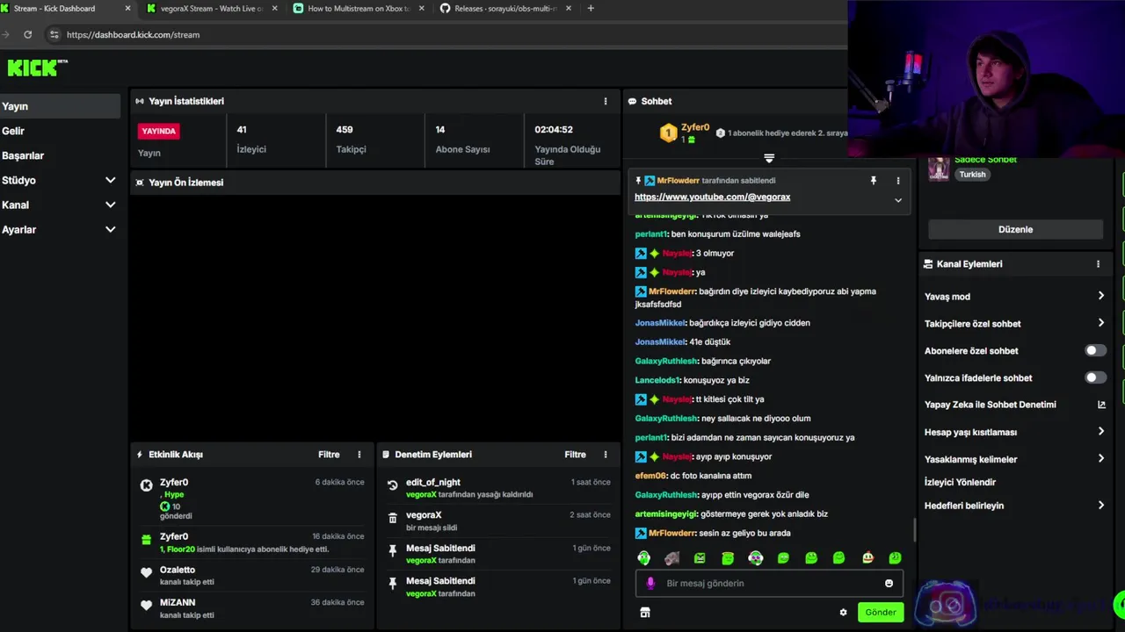The height and width of the screenshot is (632, 1125).
Task: Click Zyfer0 Hype entry in activity feed
Action: pyautogui.click(x=251, y=498)
